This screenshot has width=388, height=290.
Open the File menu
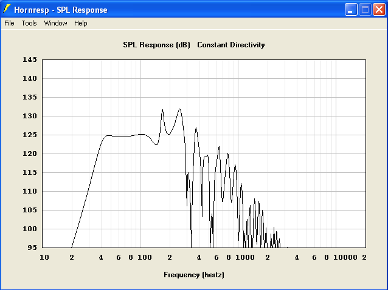9,23
